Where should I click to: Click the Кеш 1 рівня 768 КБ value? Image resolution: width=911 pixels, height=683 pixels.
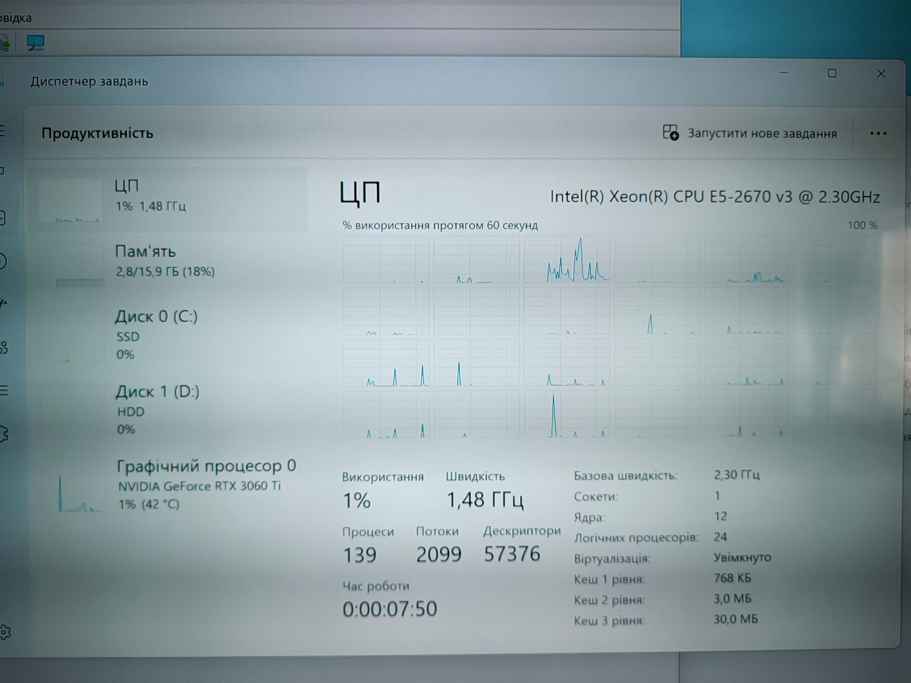[732, 578]
